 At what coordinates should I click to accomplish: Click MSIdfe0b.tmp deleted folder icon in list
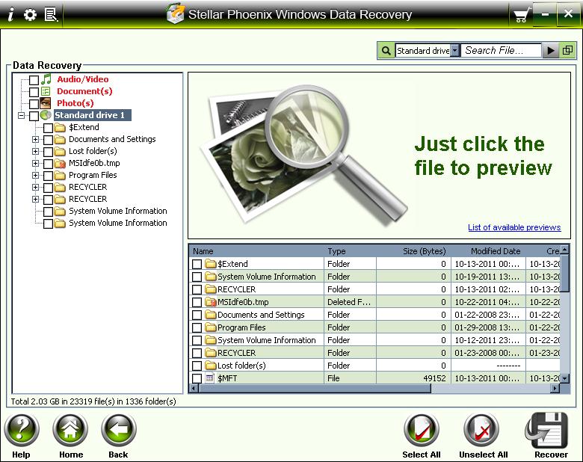pyautogui.click(x=211, y=302)
